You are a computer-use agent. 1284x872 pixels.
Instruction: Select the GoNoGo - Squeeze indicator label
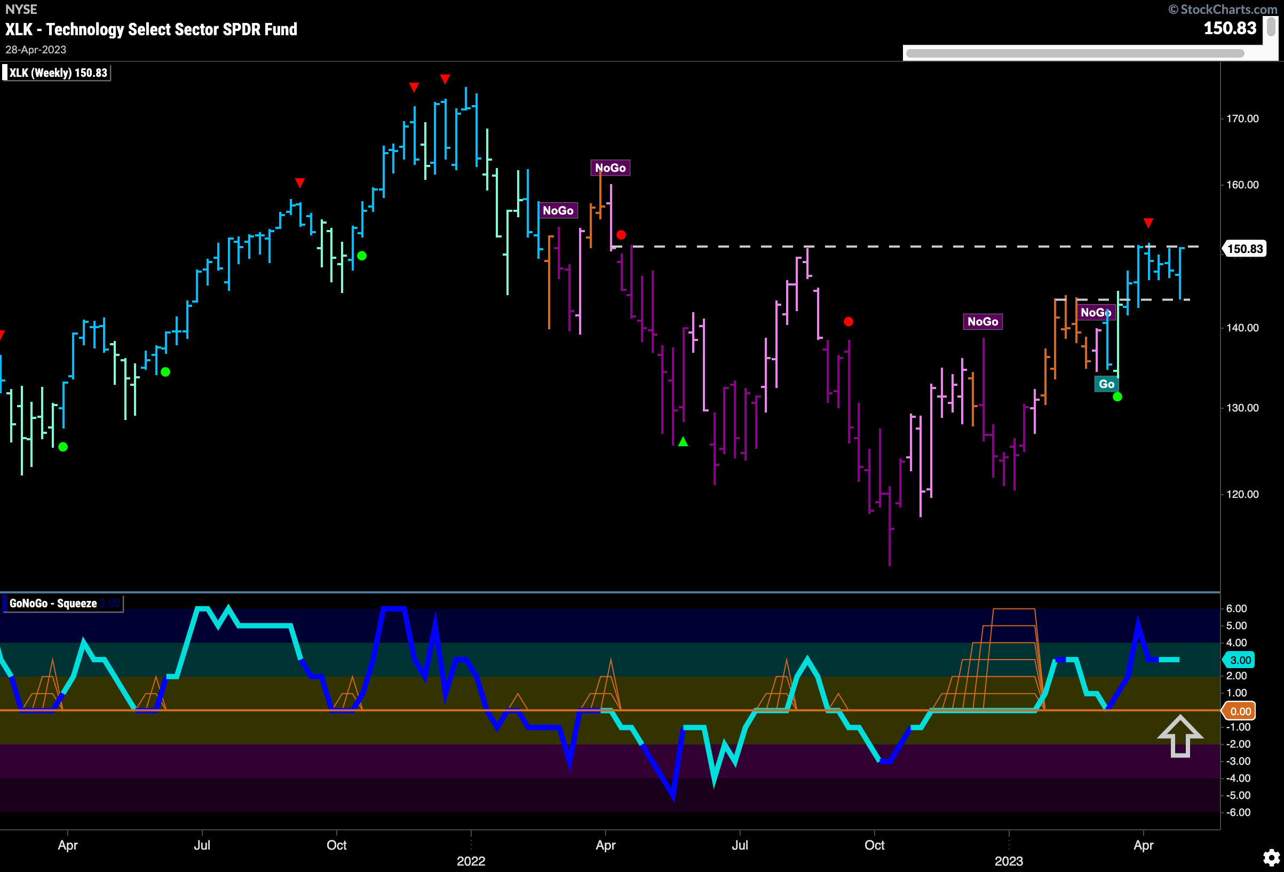tap(62, 604)
